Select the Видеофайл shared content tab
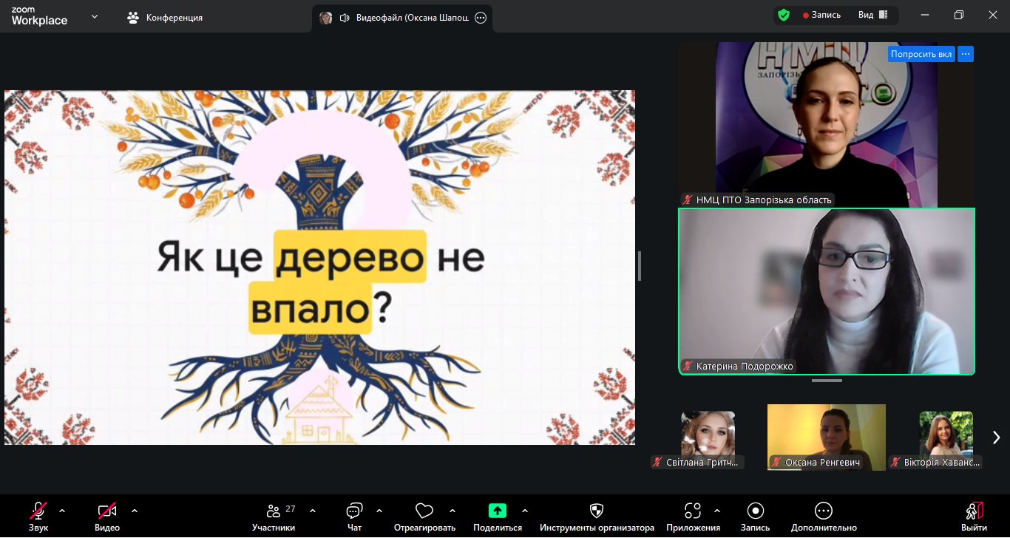Image resolution: width=1010 pixels, height=538 pixels. [403, 18]
